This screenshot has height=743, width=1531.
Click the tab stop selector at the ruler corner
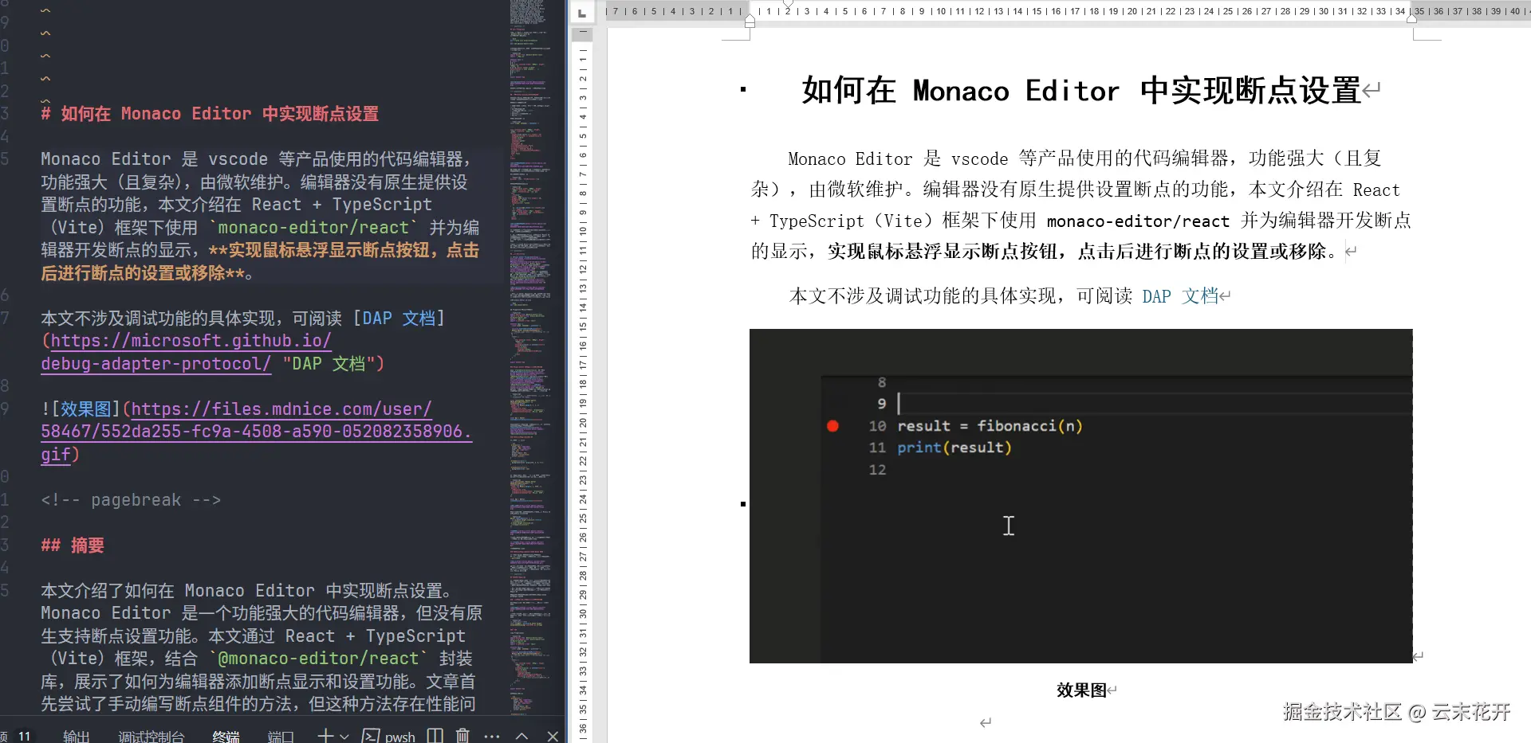pos(582,13)
